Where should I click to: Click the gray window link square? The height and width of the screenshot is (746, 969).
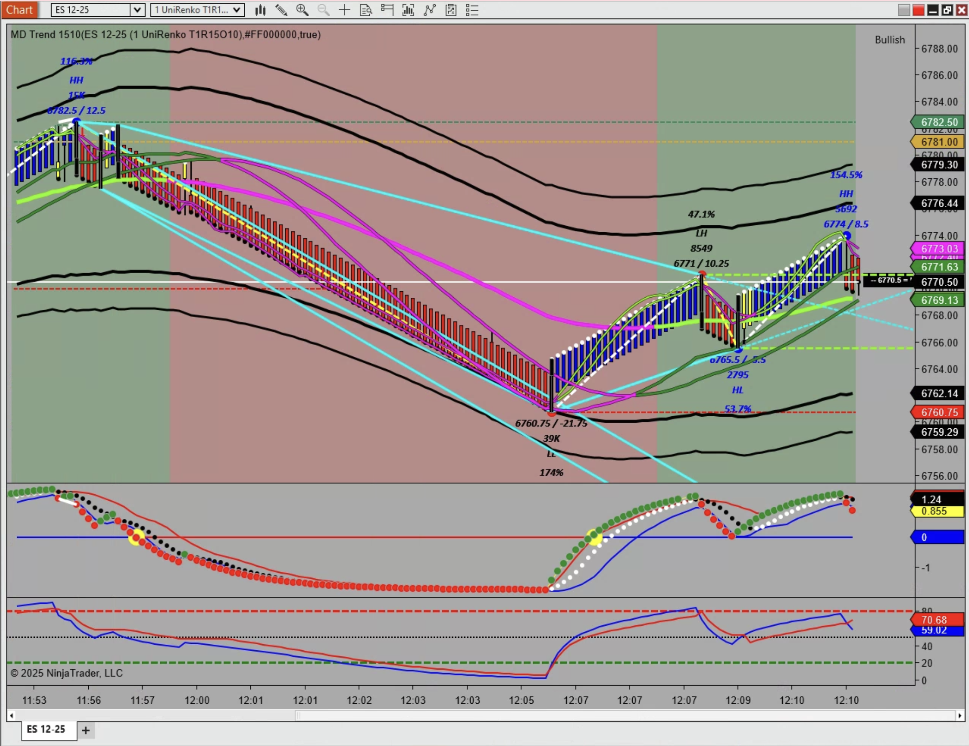tap(904, 10)
